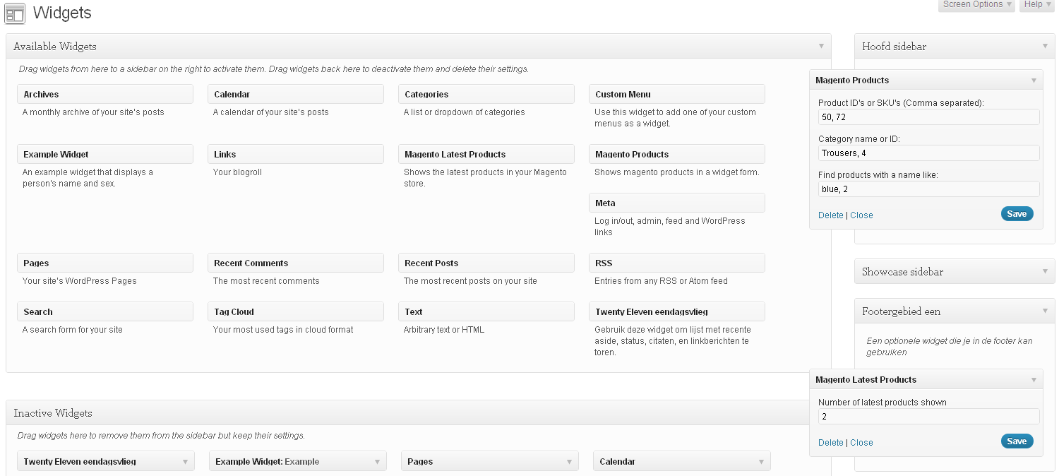1059x476 pixels.
Task: Click the Footergebied een title
Action: click(x=901, y=311)
